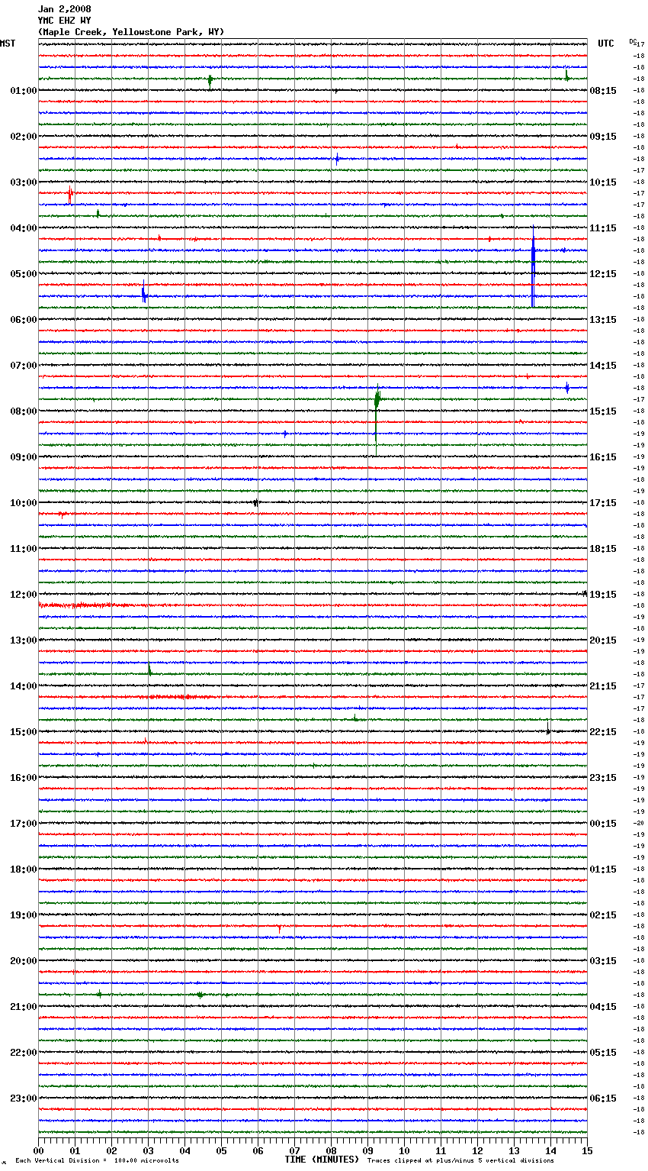Viewport: 648px width, 1171px height.
Task: Click the 18:15 UTC time label
Action: [603, 549]
